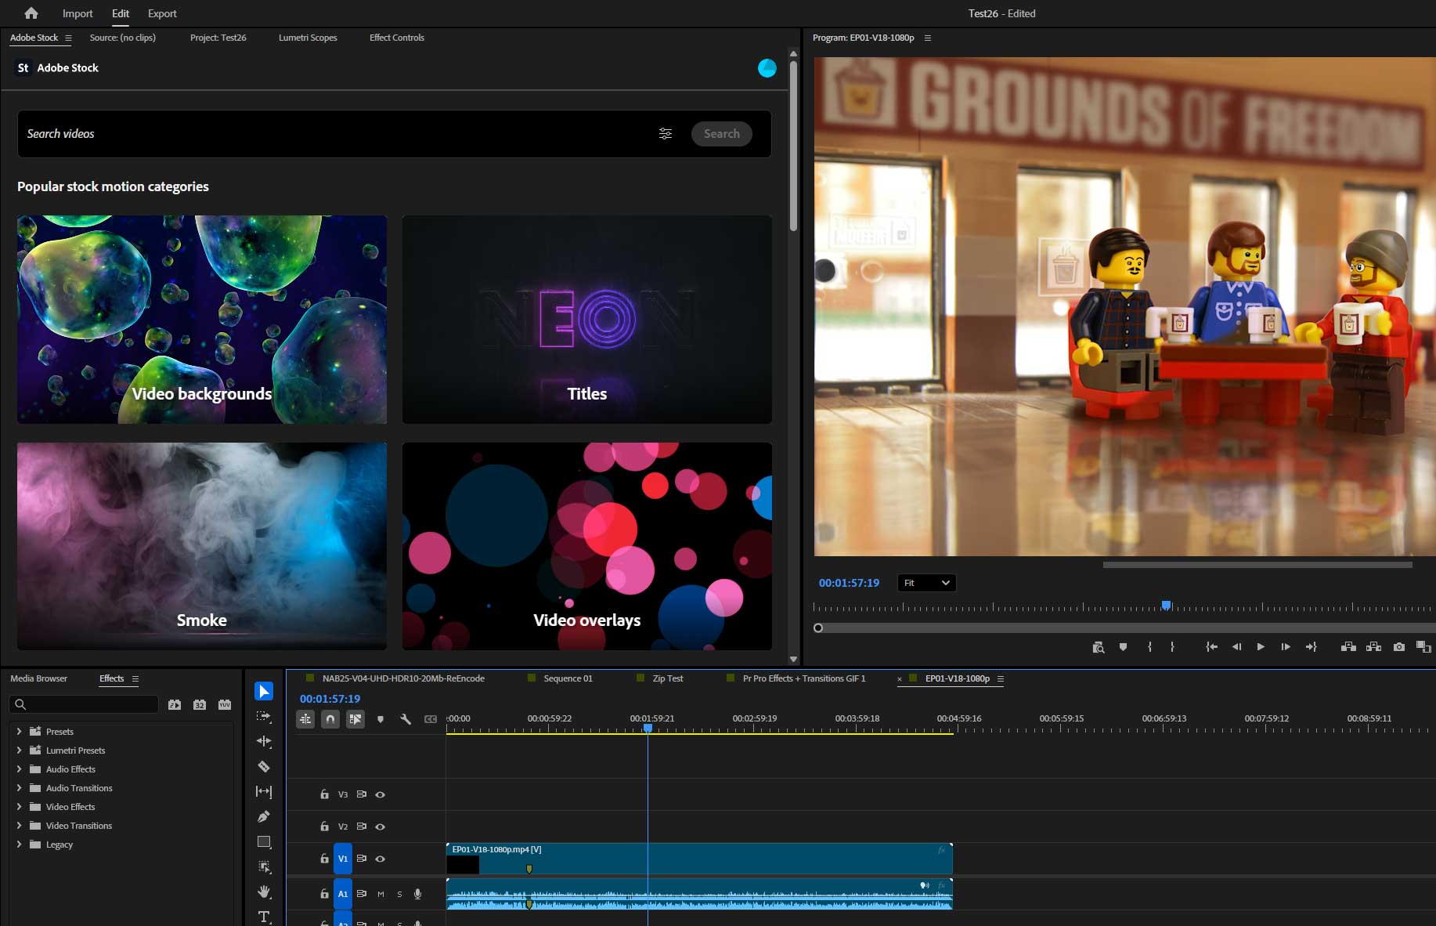This screenshot has height=926, width=1436.
Task: Select the Hand tool
Action: 264,892
